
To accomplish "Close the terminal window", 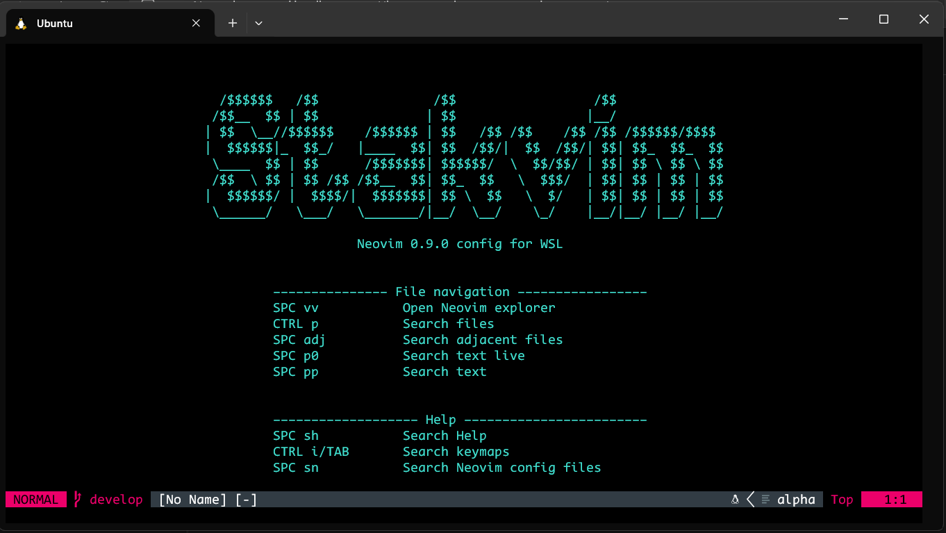I will click(x=924, y=19).
